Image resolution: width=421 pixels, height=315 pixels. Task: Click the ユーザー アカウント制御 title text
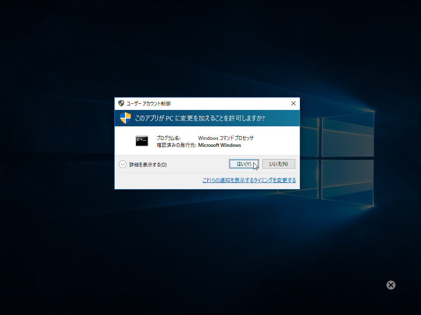click(x=148, y=104)
